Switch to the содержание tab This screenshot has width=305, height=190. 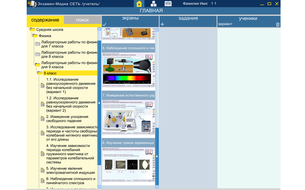[45, 20]
